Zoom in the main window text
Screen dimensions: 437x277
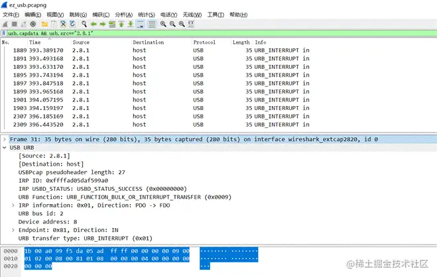[x=163, y=25]
